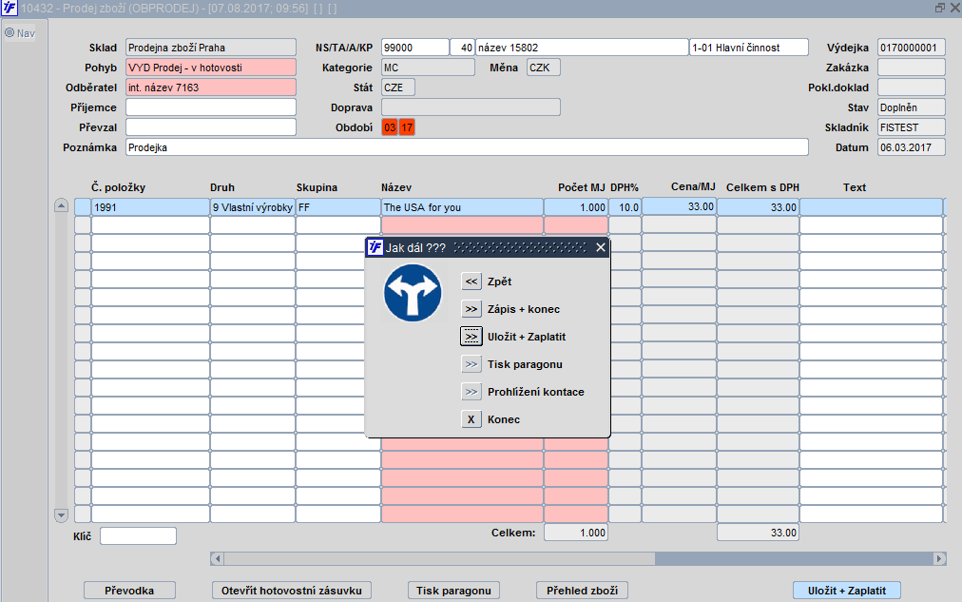
Task: Click the DPH% cell 10.0
Action: [625, 207]
